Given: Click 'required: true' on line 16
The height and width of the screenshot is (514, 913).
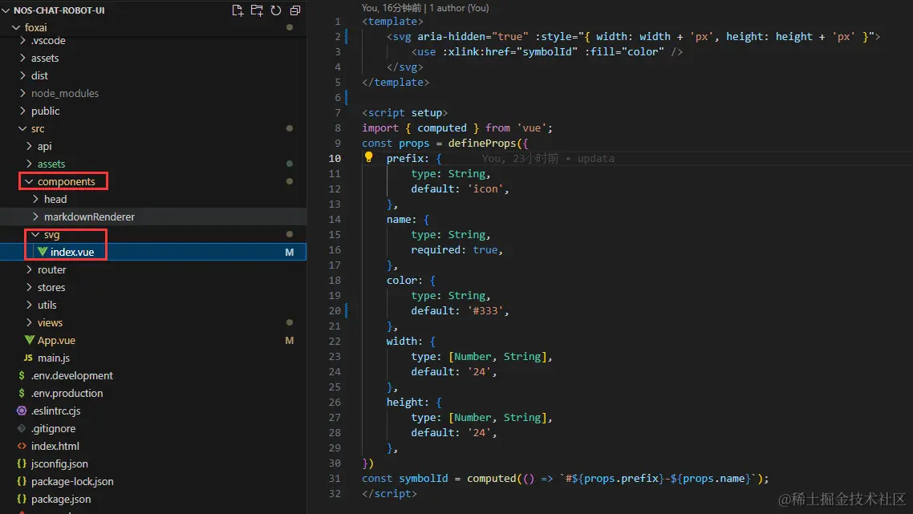Looking at the screenshot, I should [454, 249].
